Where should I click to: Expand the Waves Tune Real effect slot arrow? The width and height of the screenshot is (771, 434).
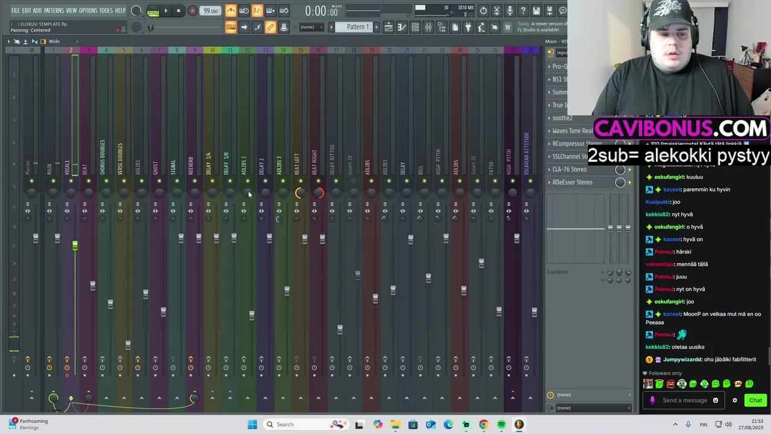pos(549,131)
